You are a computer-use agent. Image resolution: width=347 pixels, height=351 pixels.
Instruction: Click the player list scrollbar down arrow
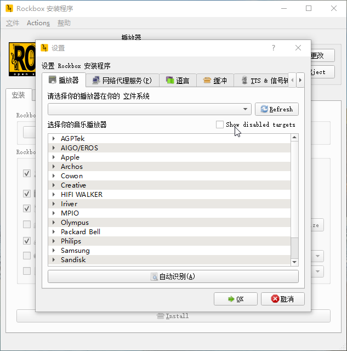[294, 262]
